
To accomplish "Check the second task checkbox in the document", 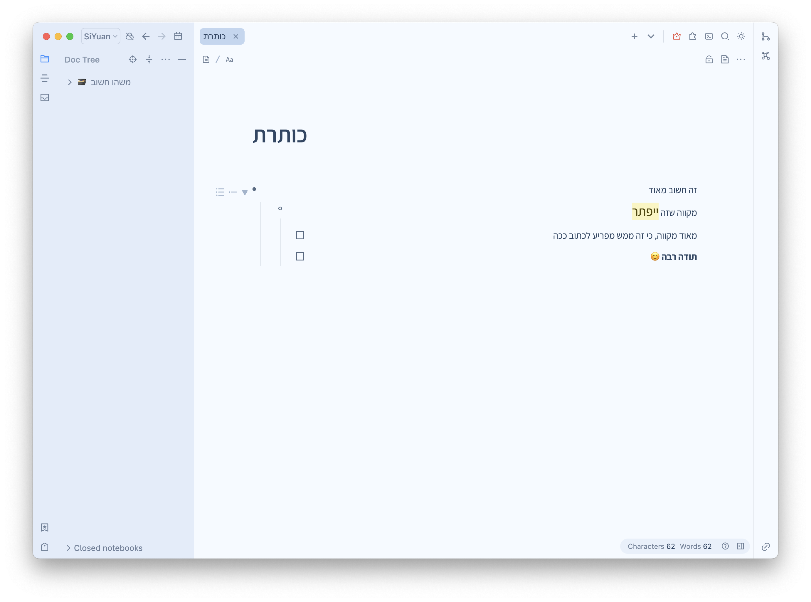I will pyautogui.click(x=300, y=256).
